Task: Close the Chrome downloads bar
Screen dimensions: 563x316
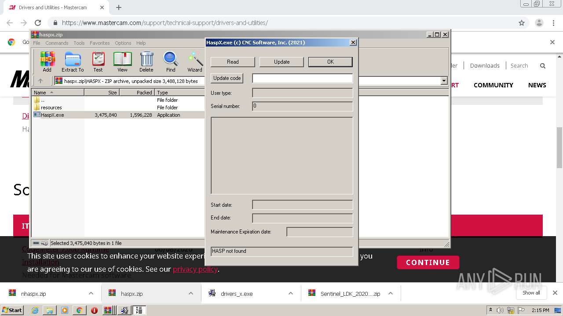Action: point(555,293)
